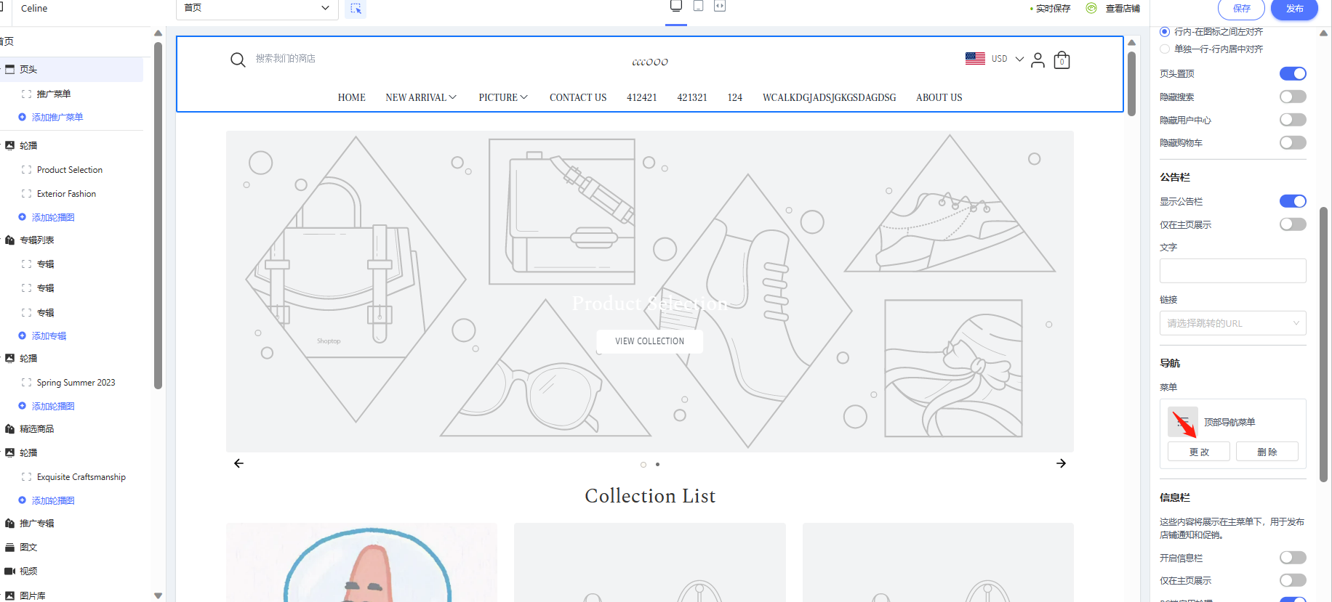Viewport: 1332px width, 602px height.
Task: Click the view store eye icon
Action: (x=1091, y=8)
